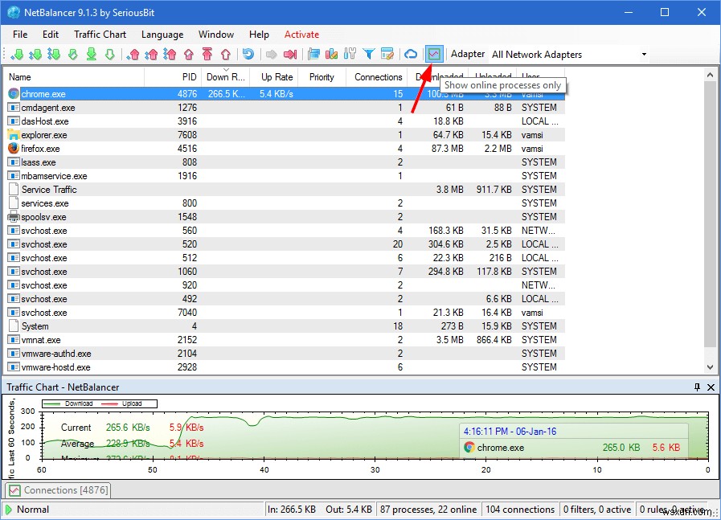Open the Priority column header dropdown

pyautogui.click(x=322, y=77)
